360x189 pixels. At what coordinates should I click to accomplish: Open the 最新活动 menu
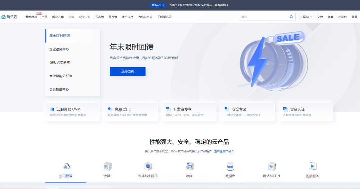(x=31, y=17)
